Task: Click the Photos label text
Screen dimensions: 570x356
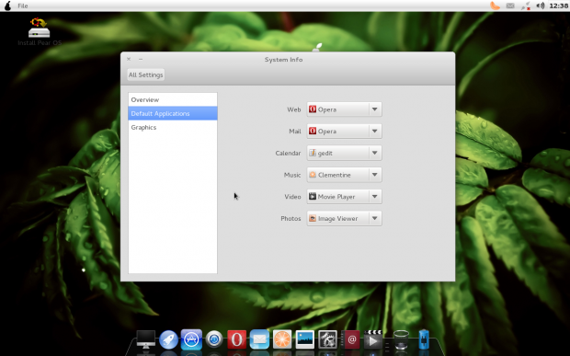Action: pos(291,219)
